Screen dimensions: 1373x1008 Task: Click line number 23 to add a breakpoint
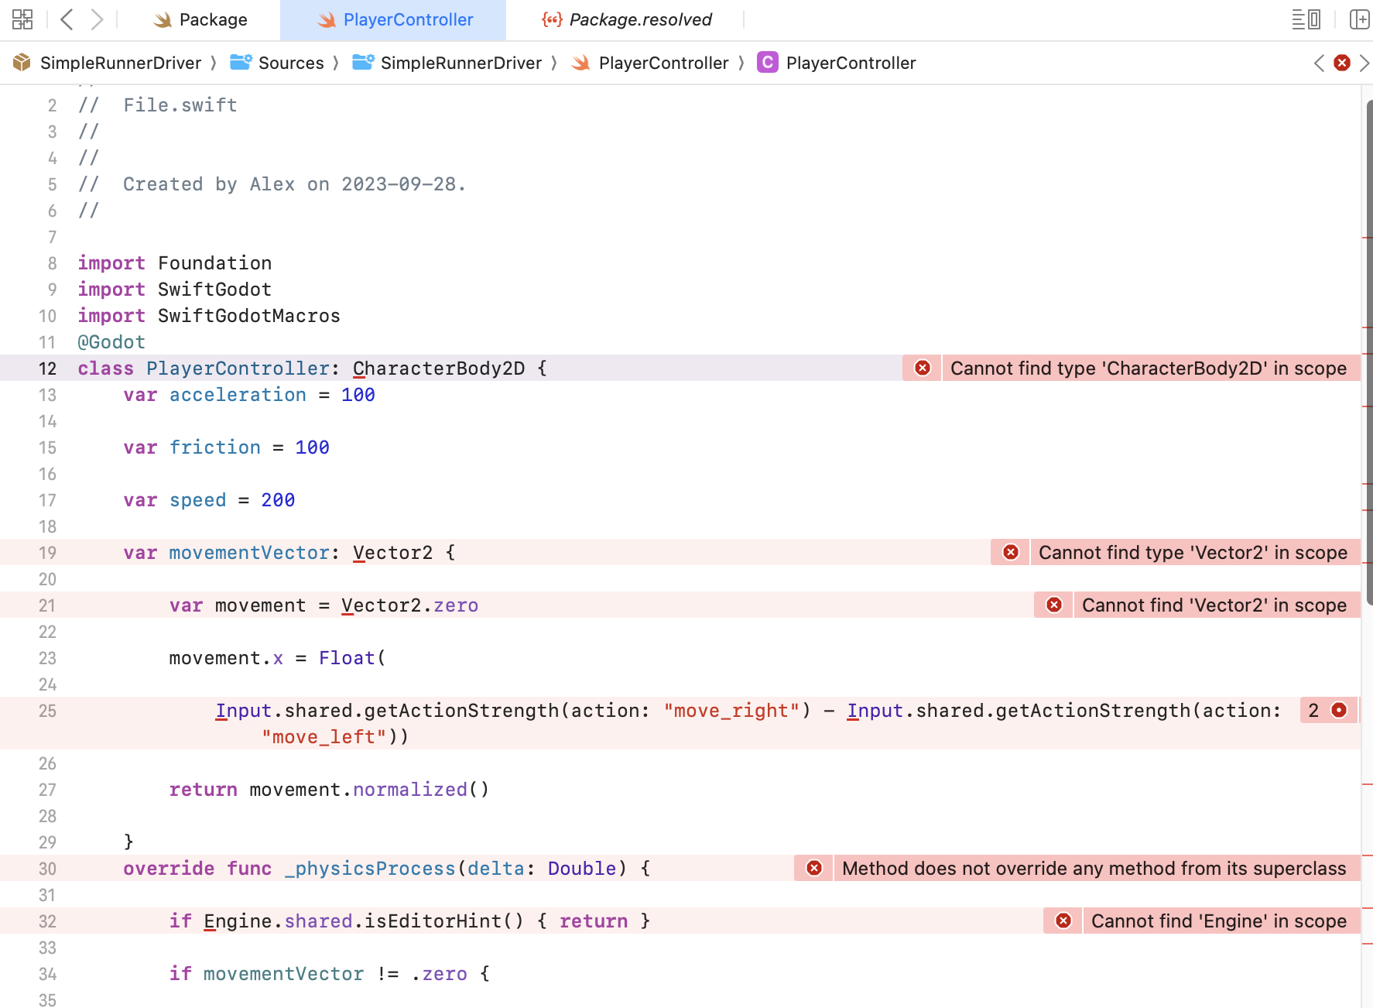[47, 658]
